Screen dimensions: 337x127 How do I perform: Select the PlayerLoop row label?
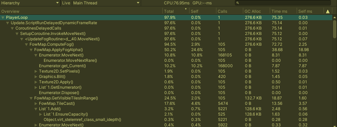(17, 17)
